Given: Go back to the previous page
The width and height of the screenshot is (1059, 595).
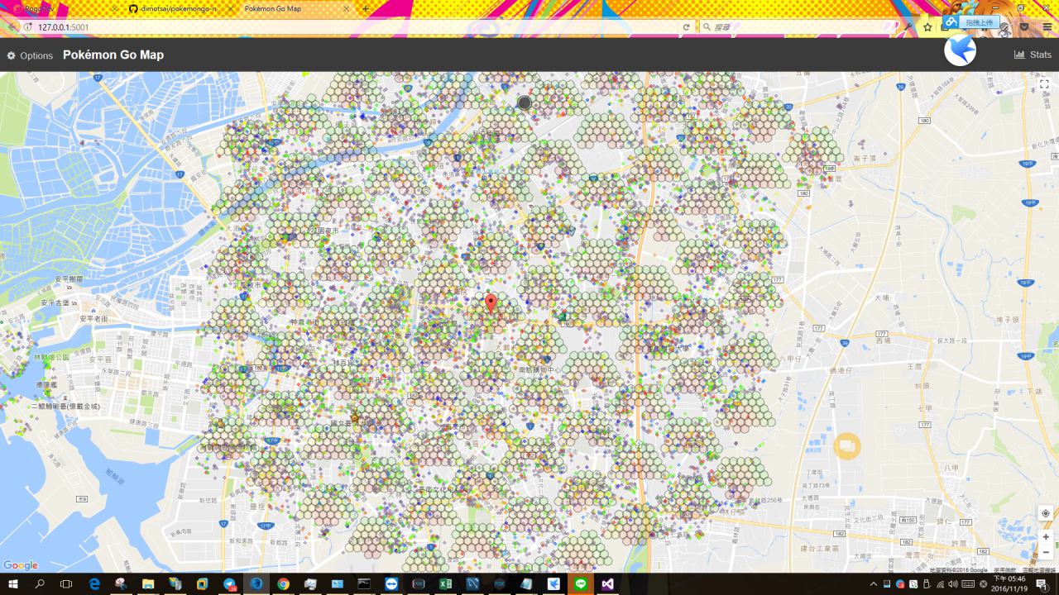Looking at the screenshot, I should click(x=10, y=27).
